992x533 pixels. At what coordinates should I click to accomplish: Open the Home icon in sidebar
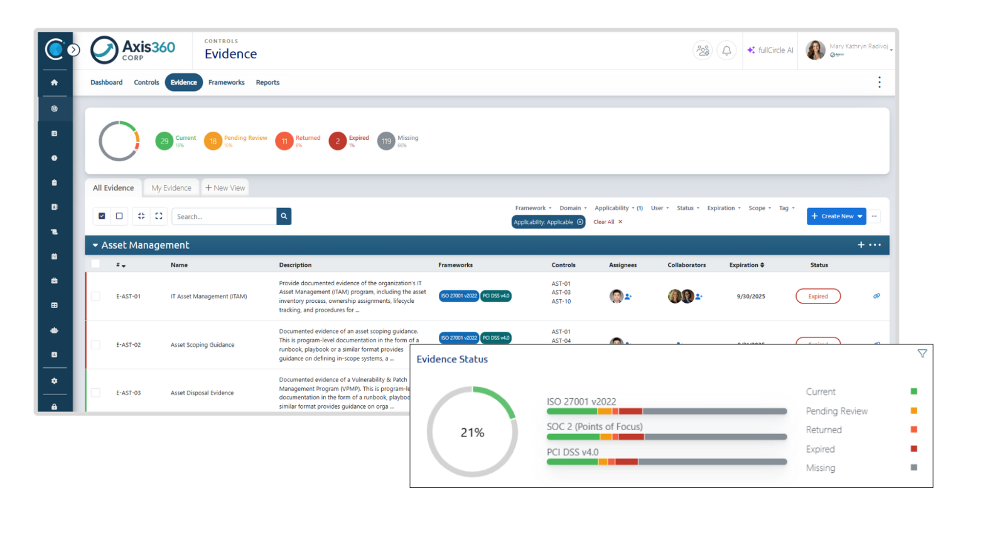(x=55, y=83)
